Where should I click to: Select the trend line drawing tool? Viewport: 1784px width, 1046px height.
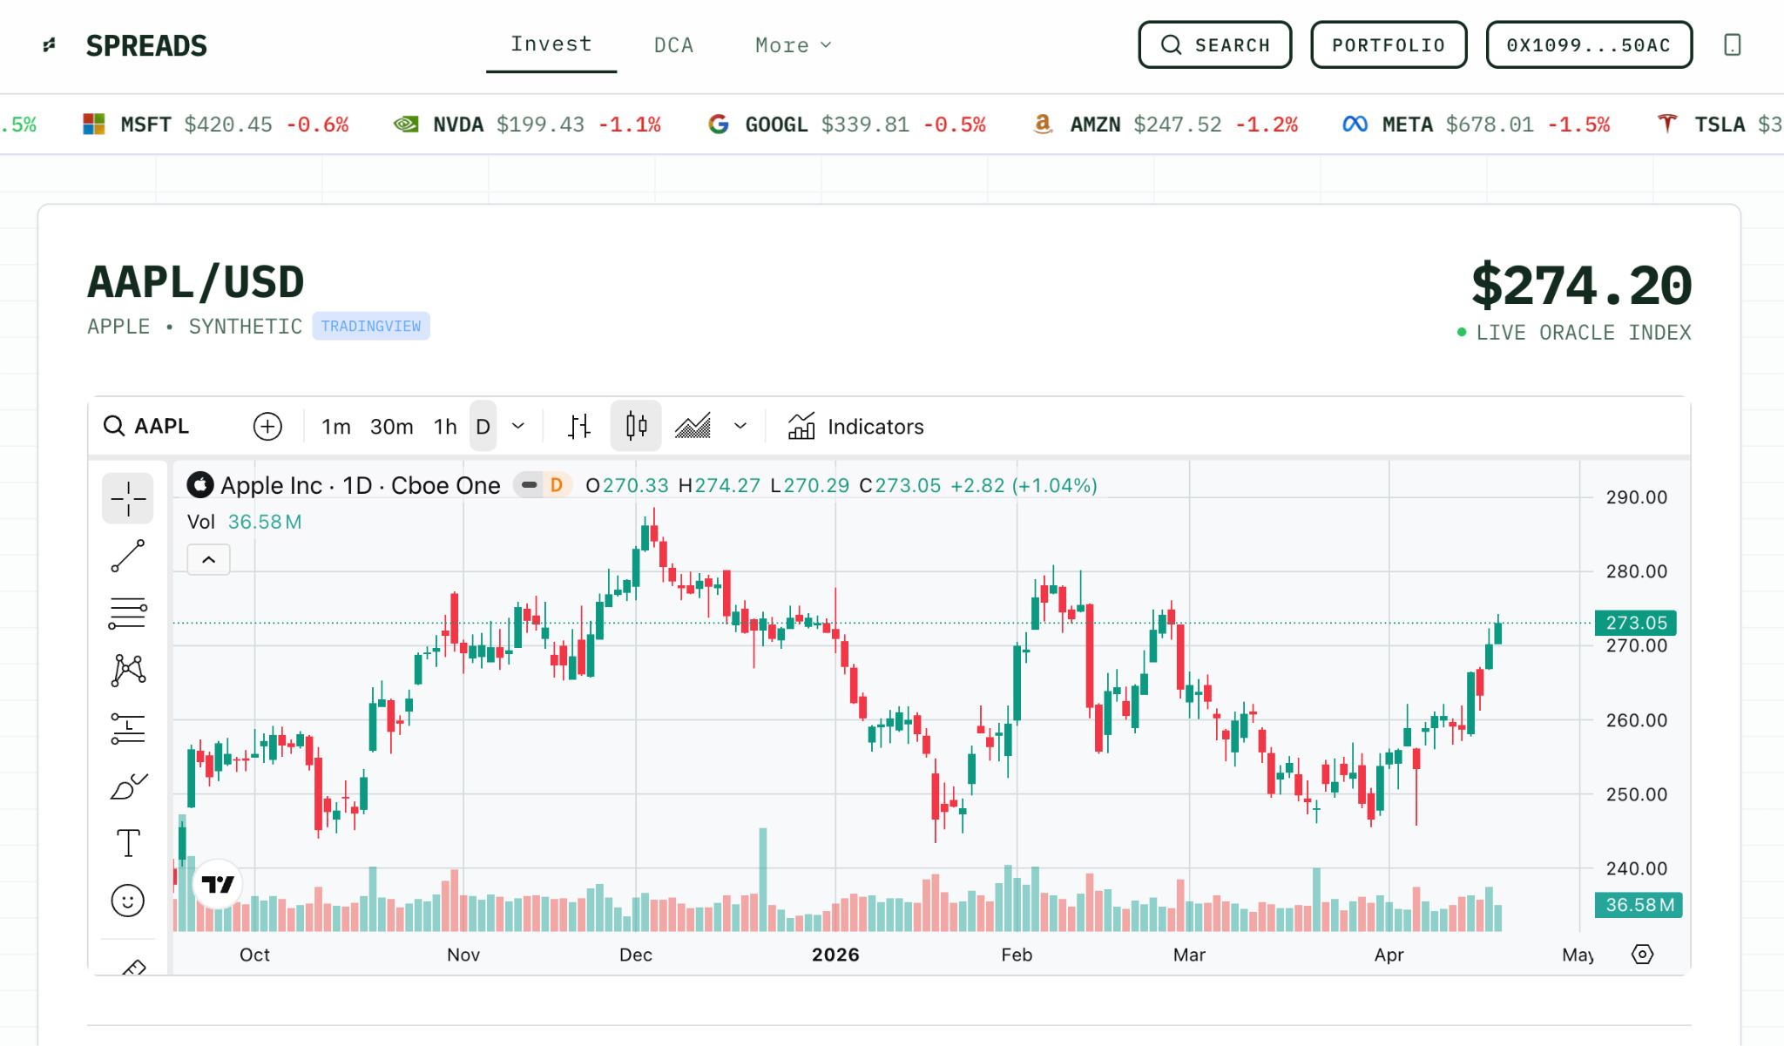[127, 556]
